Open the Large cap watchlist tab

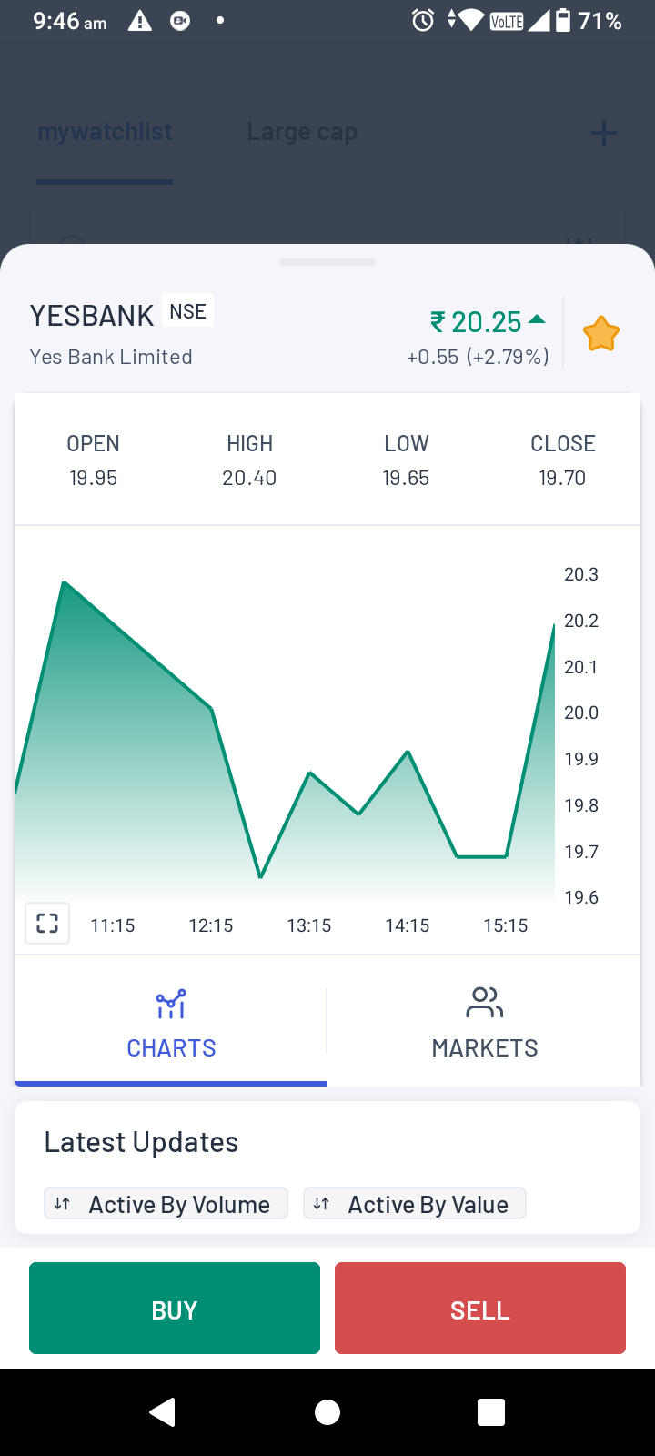tap(302, 132)
